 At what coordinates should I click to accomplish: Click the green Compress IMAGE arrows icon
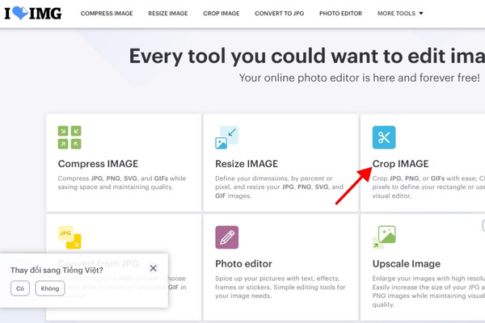(x=70, y=137)
